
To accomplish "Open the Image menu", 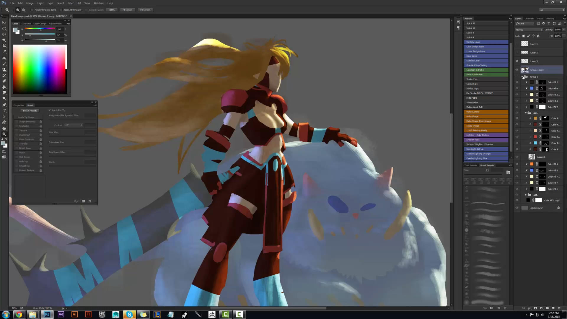I will pyautogui.click(x=30, y=3).
